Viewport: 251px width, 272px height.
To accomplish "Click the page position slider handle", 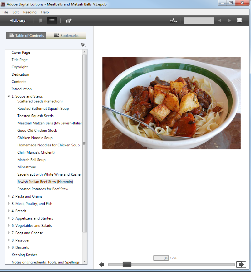I will pyautogui.click(x=127, y=264).
